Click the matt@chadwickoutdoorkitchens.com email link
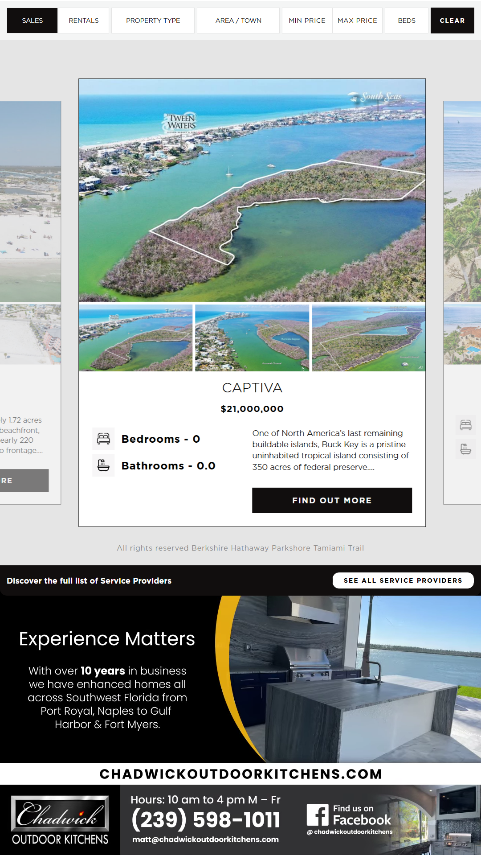 (205, 840)
